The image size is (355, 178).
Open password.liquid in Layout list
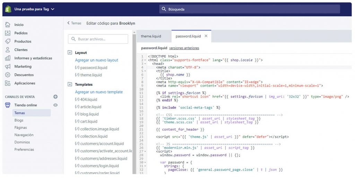point(91,68)
